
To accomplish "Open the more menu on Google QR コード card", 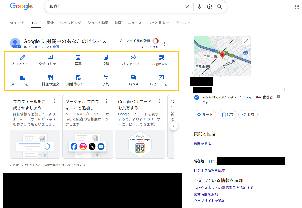I will click(159, 101).
